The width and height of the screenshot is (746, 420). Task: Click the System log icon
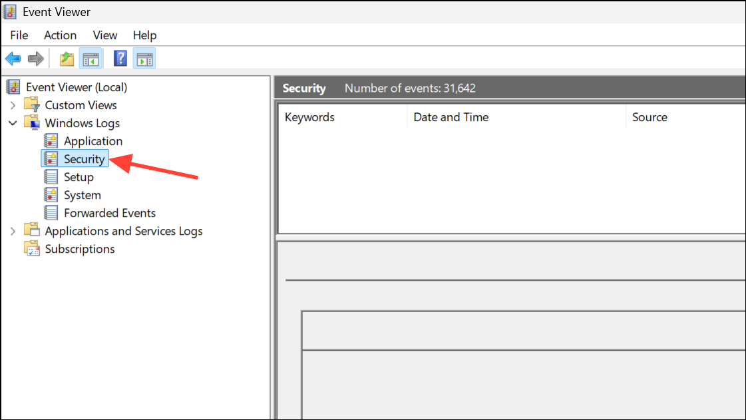pyautogui.click(x=51, y=195)
